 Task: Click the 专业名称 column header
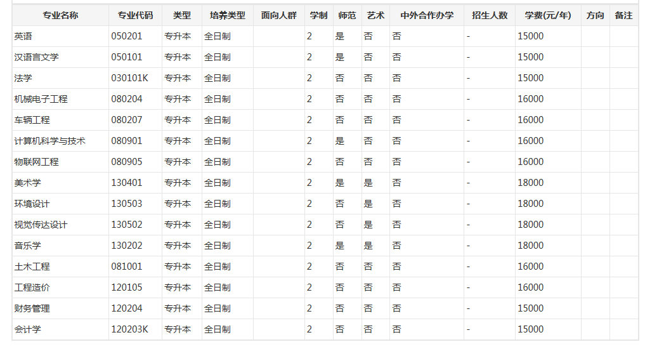pyautogui.click(x=60, y=15)
